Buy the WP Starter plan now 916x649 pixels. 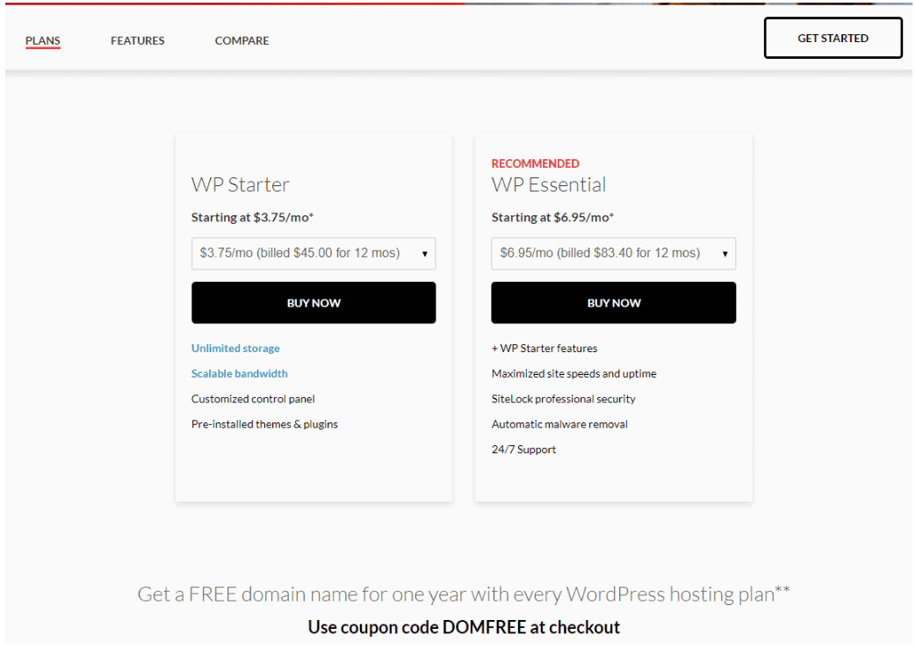[x=314, y=303]
